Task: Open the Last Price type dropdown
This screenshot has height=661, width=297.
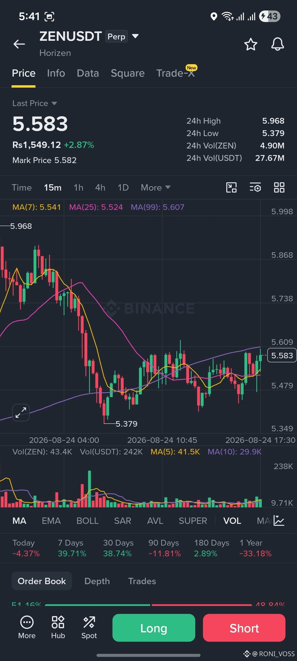Action: click(x=35, y=103)
